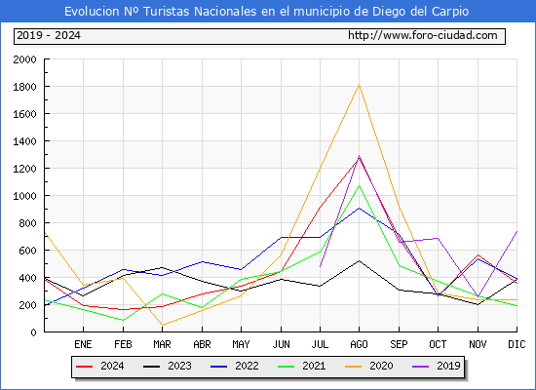Select the '2022' legend label
536x390 pixels.
click(x=247, y=366)
